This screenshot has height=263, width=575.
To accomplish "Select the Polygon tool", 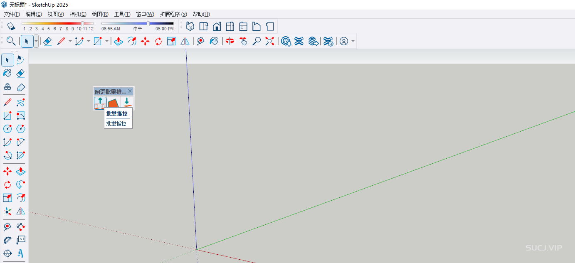I will 20,129.
